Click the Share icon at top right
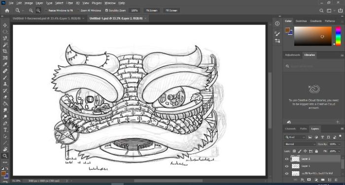The height and width of the screenshot is (185, 345). (340, 10)
